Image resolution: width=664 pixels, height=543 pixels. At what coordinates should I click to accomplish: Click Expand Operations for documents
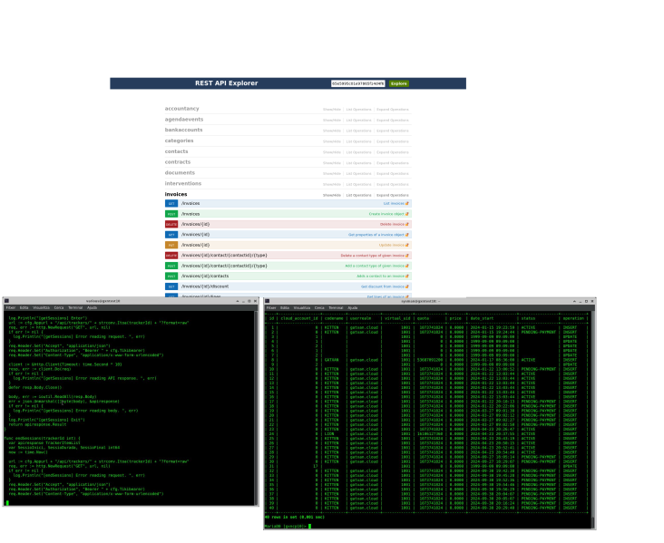(393, 173)
